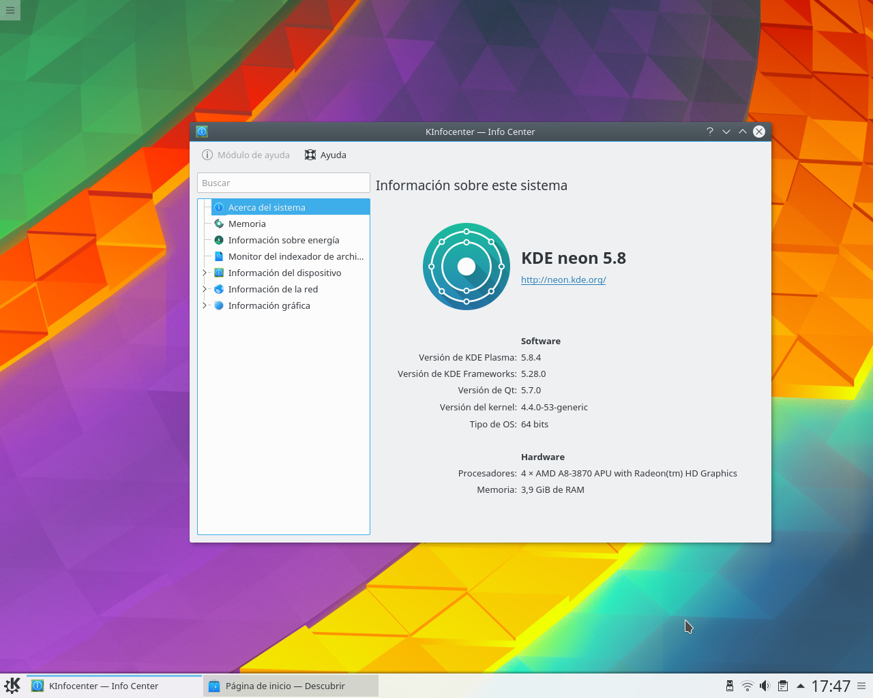The image size is (873, 698).
Task: Select the Memoria sidebar icon
Action: tap(219, 224)
